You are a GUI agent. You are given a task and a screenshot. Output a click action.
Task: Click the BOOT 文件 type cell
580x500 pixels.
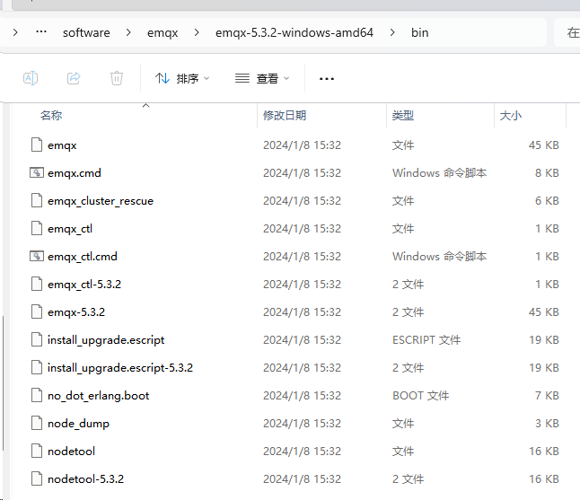420,396
